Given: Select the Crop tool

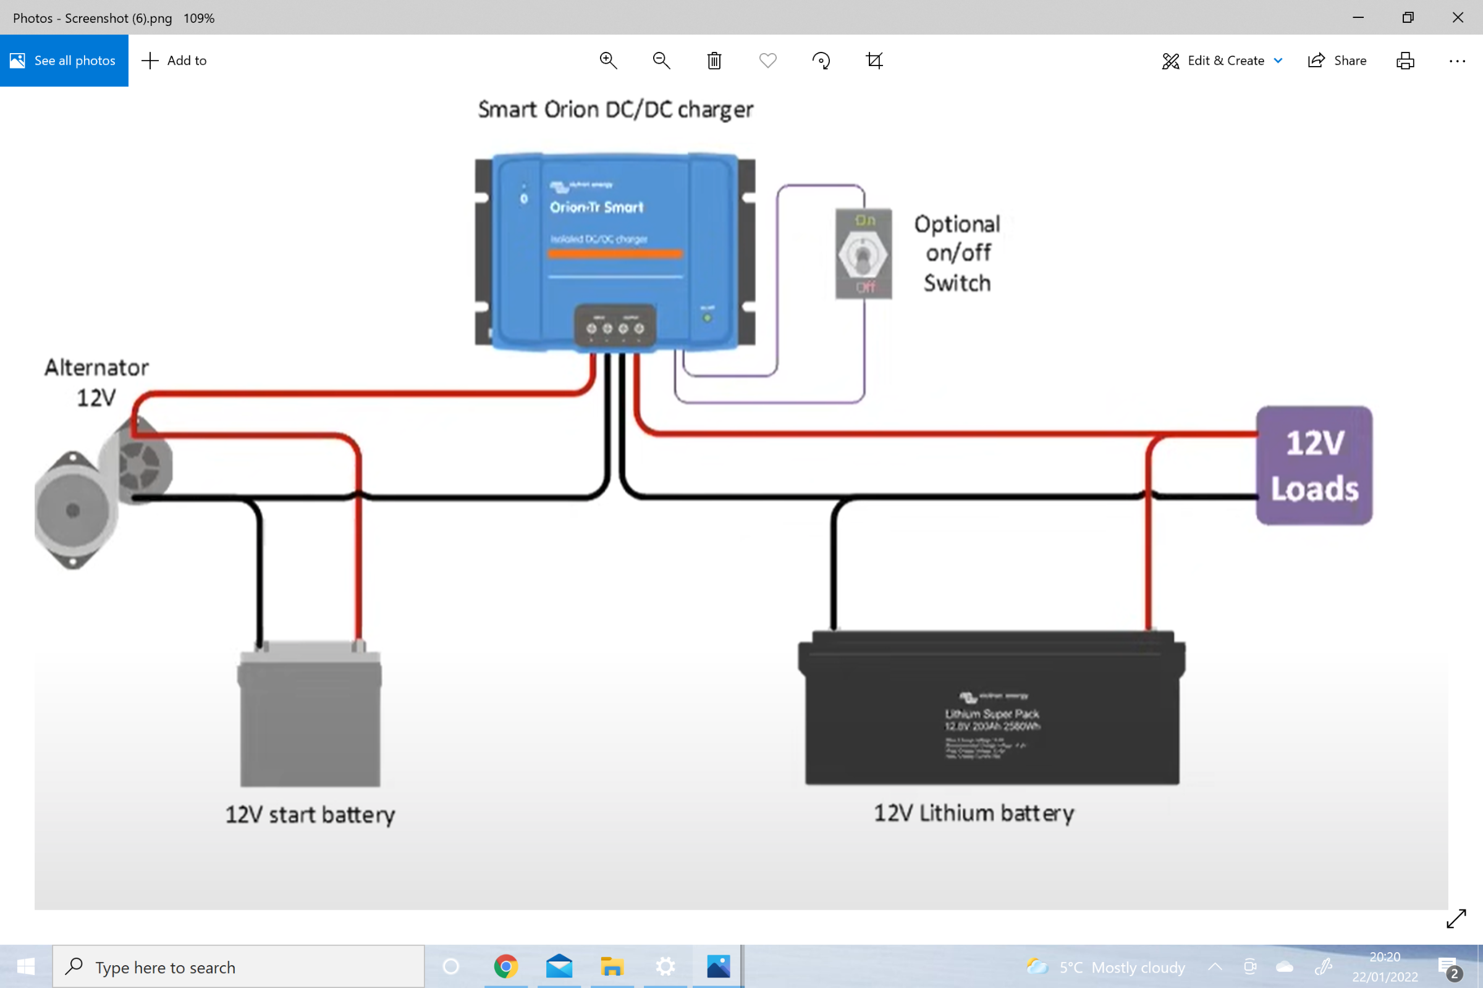Looking at the screenshot, I should coord(874,61).
